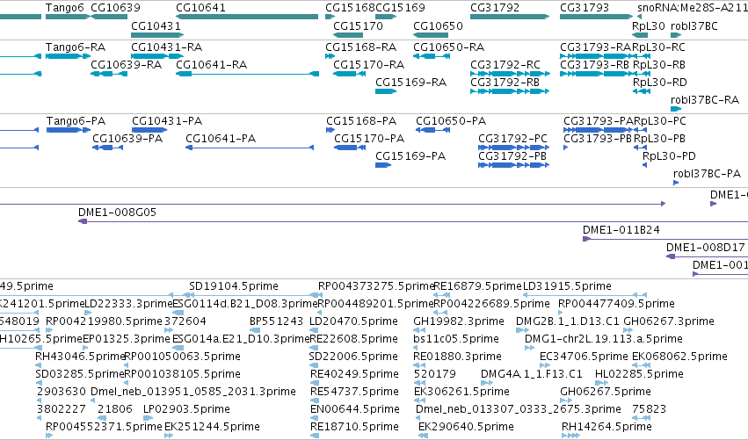748x440 pixels.
Task: Select the CG10639-RA transcript label
Action: coord(126,65)
